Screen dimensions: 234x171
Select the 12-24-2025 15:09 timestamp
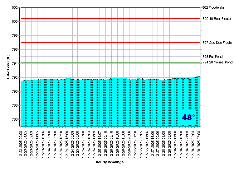tap(66, 144)
